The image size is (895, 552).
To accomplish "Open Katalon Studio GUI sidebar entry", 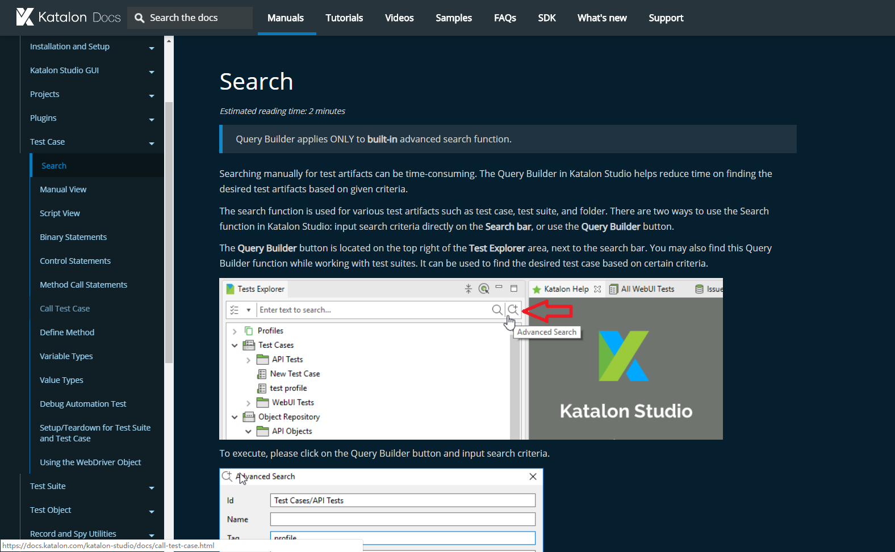I will click(64, 70).
